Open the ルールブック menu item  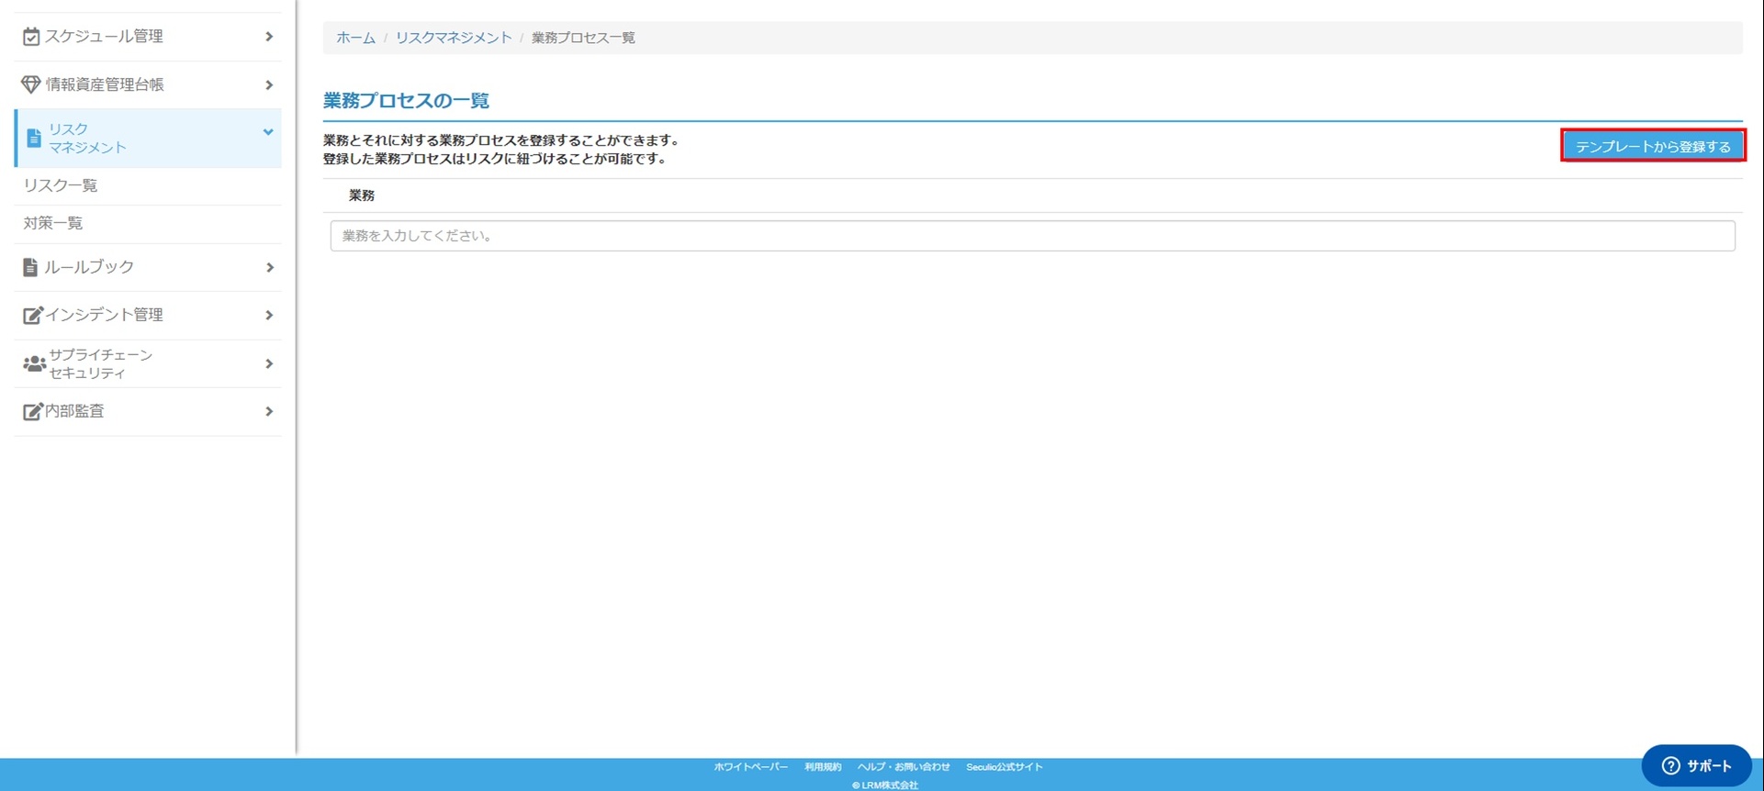(148, 267)
